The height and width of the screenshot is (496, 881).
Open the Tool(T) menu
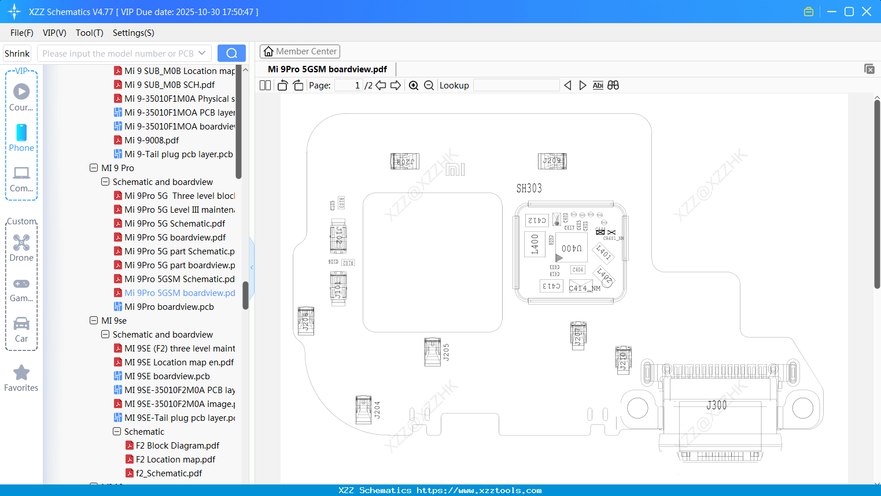coord(90,33)
